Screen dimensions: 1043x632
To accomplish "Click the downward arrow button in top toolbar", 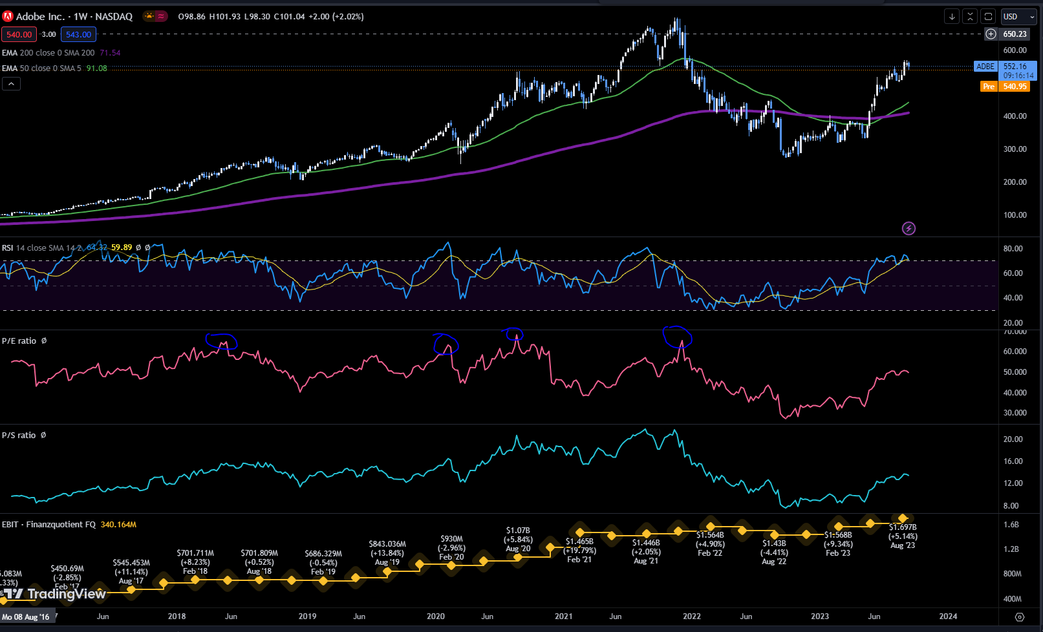I will (x=952, y=17).
